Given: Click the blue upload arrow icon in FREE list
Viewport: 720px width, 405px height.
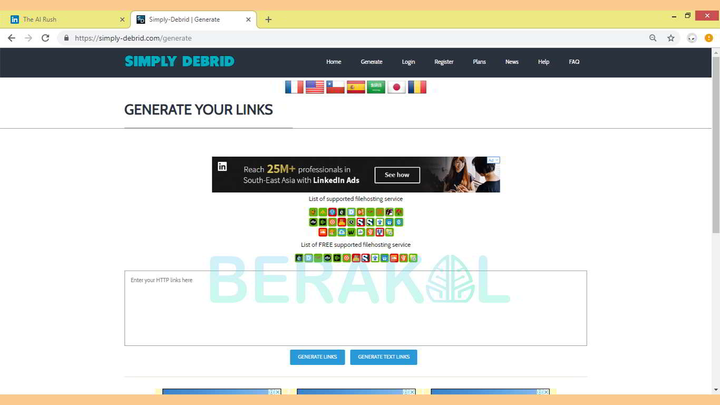Looking at the screenshot, I should [x=375, y=258].
